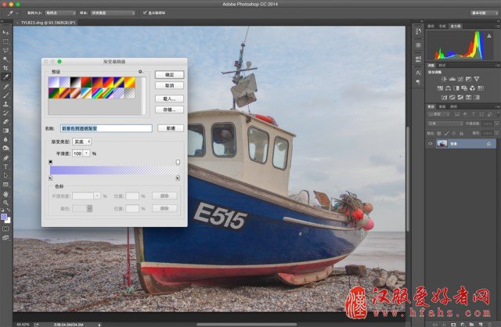Screen dimensions: 501x327
Task: Hide the Background layer via eye icon
Action: point(430,144)
